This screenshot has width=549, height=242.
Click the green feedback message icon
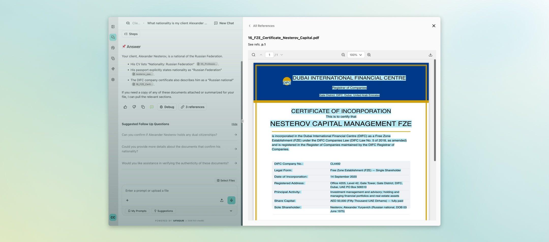pos(152,107)
